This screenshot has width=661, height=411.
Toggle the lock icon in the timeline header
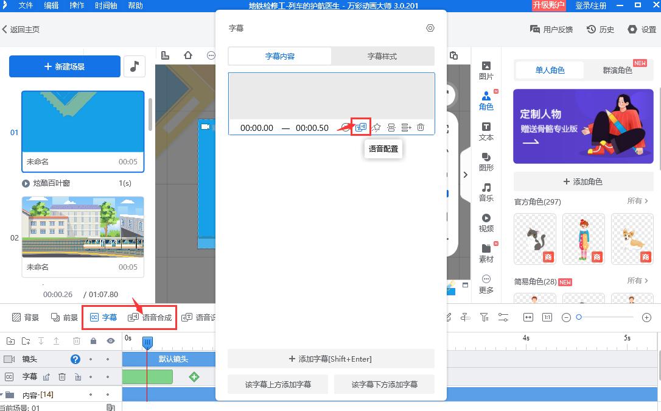tap(94, 342)
